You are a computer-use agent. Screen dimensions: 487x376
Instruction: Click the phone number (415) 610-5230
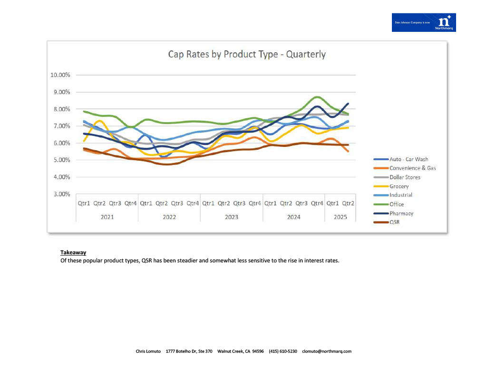pyautogui.click(x=283, y=351)
